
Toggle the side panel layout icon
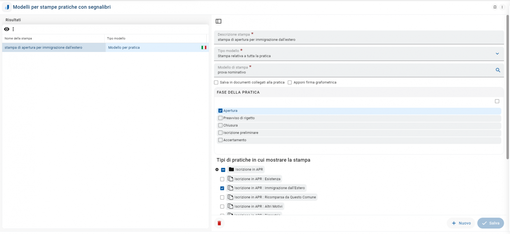tap(218, 21)
